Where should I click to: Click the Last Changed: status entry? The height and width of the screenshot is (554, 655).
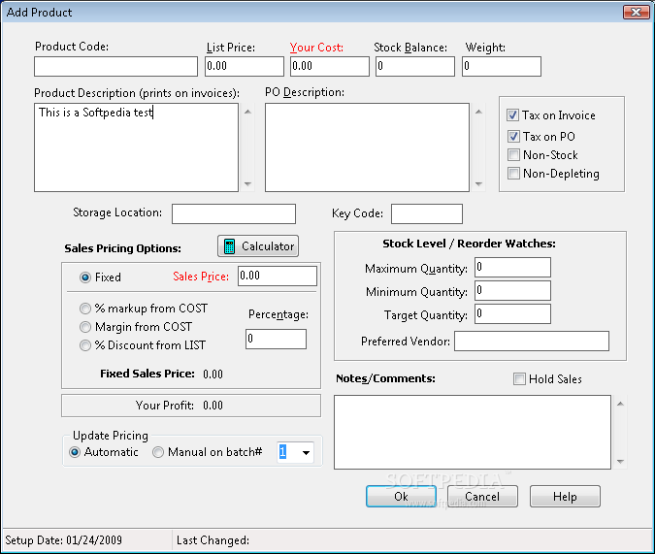(x=213, y=540)
